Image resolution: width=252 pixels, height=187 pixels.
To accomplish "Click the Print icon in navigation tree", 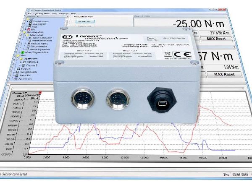I will [x=30, y=27].
